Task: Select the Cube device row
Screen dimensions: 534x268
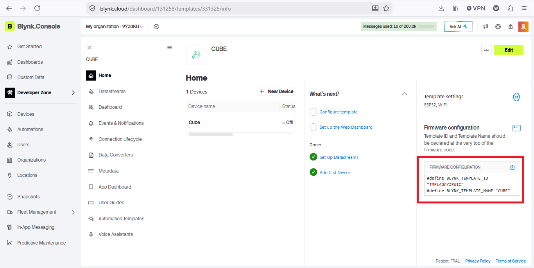Action: (x=241, y=122)
